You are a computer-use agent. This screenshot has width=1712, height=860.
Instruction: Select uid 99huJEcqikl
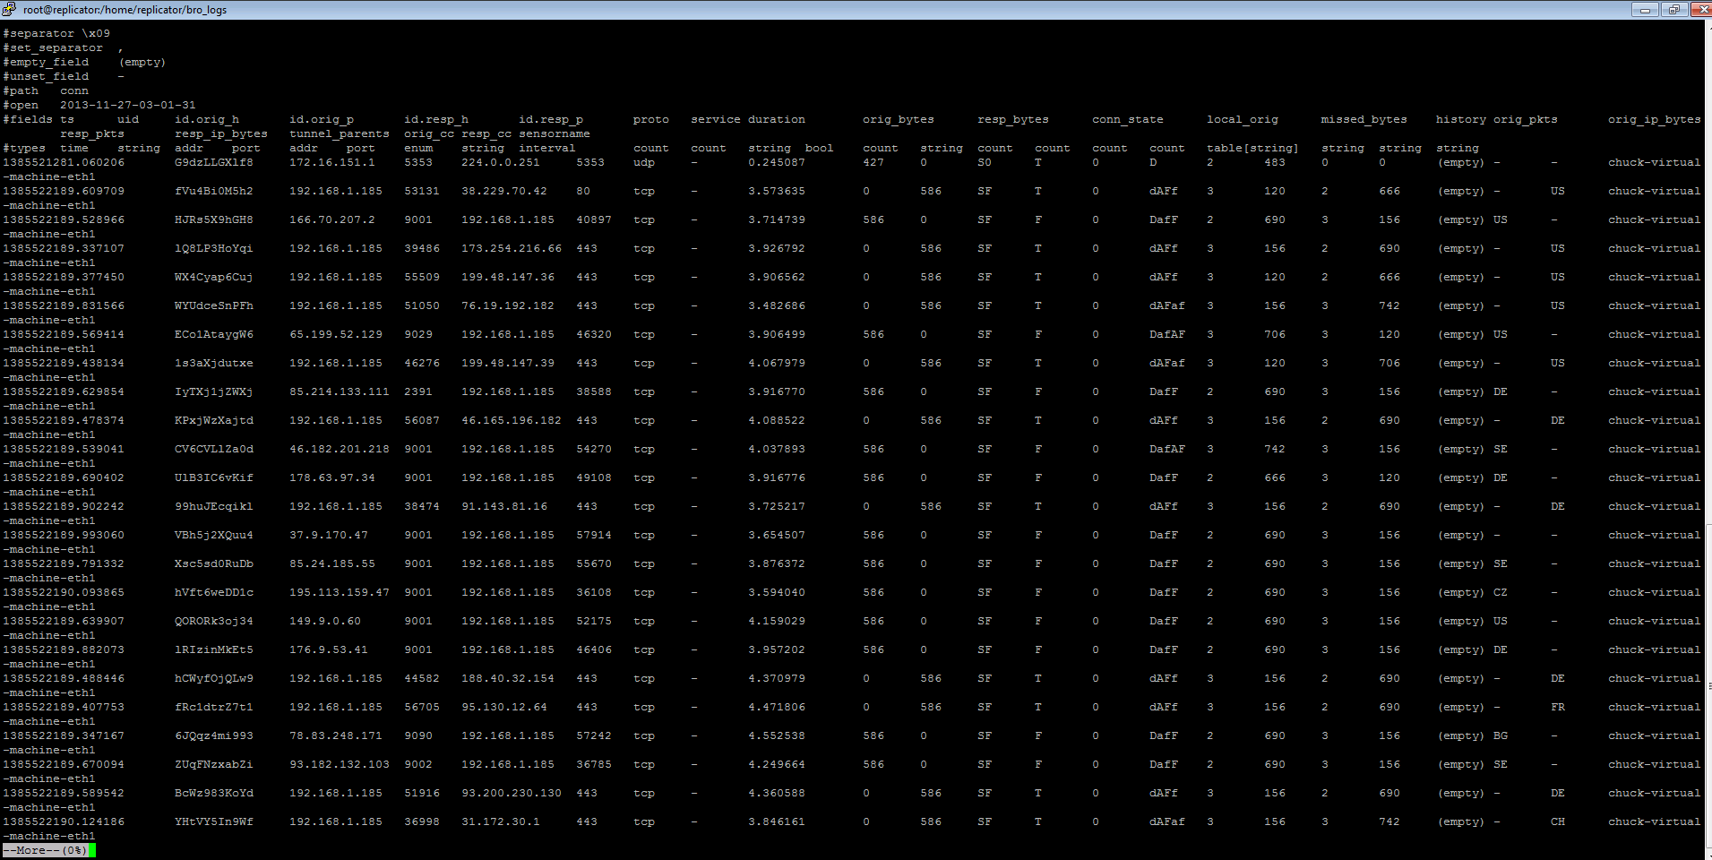point(214,507)
